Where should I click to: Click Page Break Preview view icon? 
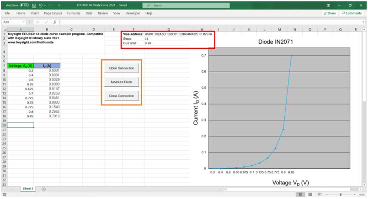click(319, 194)
